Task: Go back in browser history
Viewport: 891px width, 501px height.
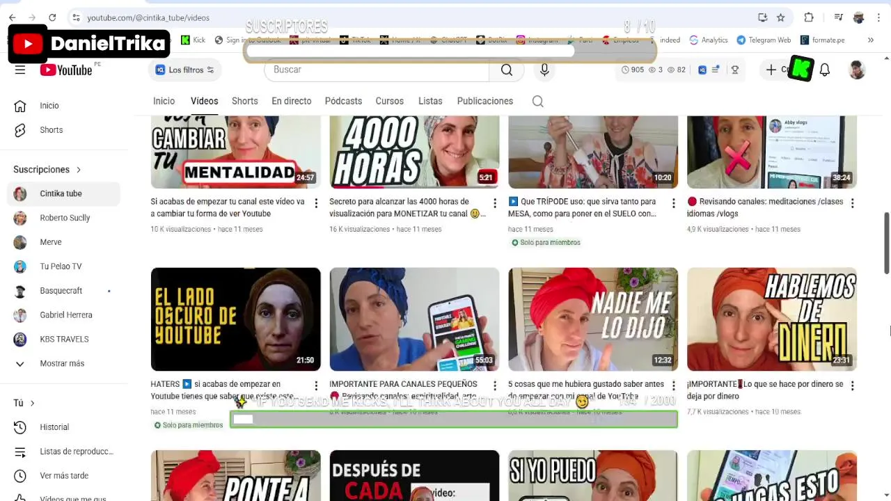Action: [x=12, y=17]
